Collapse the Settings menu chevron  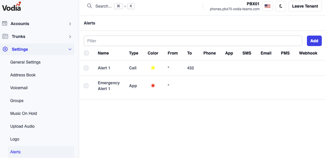click(70, 50)
